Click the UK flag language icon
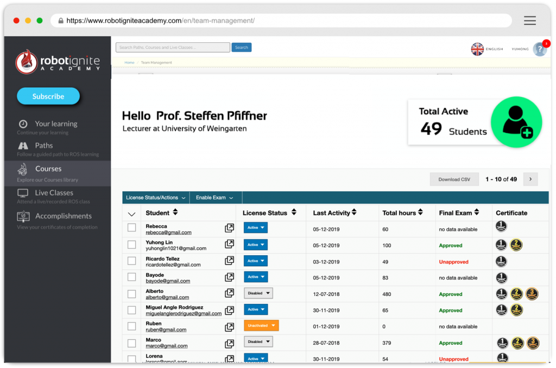This screenshot has height=368, width=556. pos(477,49)
